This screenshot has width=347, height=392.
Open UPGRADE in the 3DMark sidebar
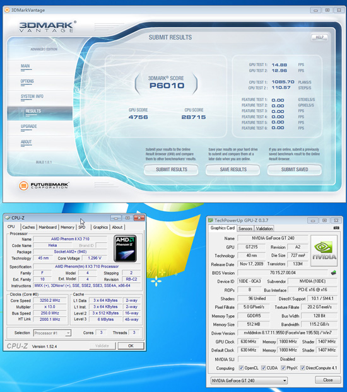pos(28,126)
